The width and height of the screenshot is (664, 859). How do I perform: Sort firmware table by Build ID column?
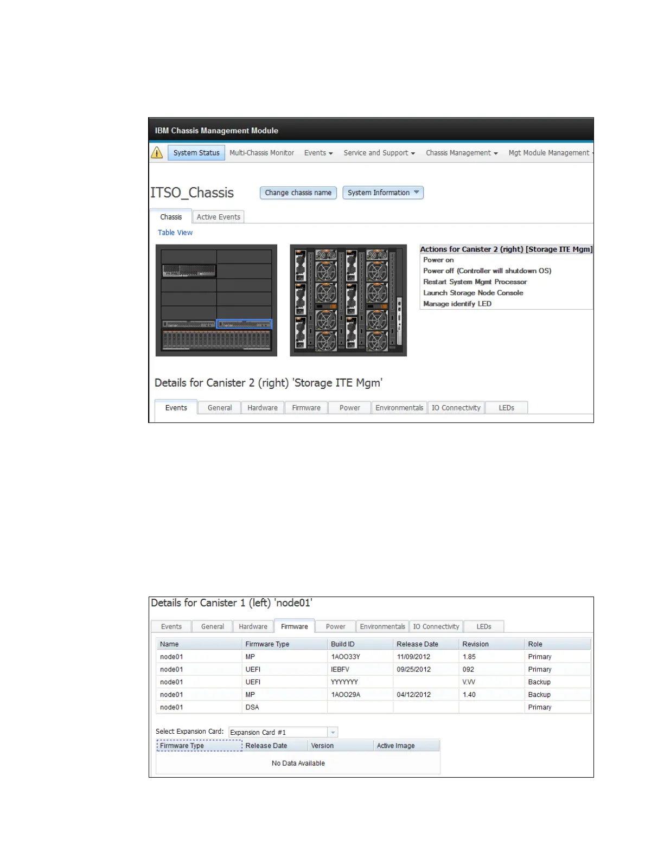360,644
